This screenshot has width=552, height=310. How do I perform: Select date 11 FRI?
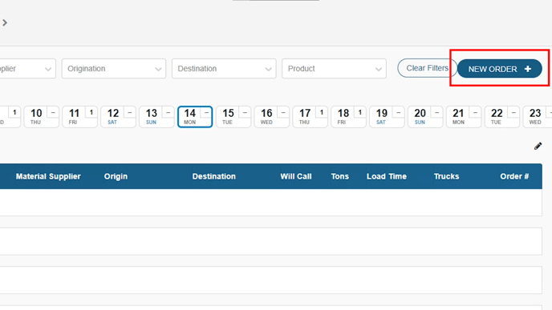coord(79,117)
